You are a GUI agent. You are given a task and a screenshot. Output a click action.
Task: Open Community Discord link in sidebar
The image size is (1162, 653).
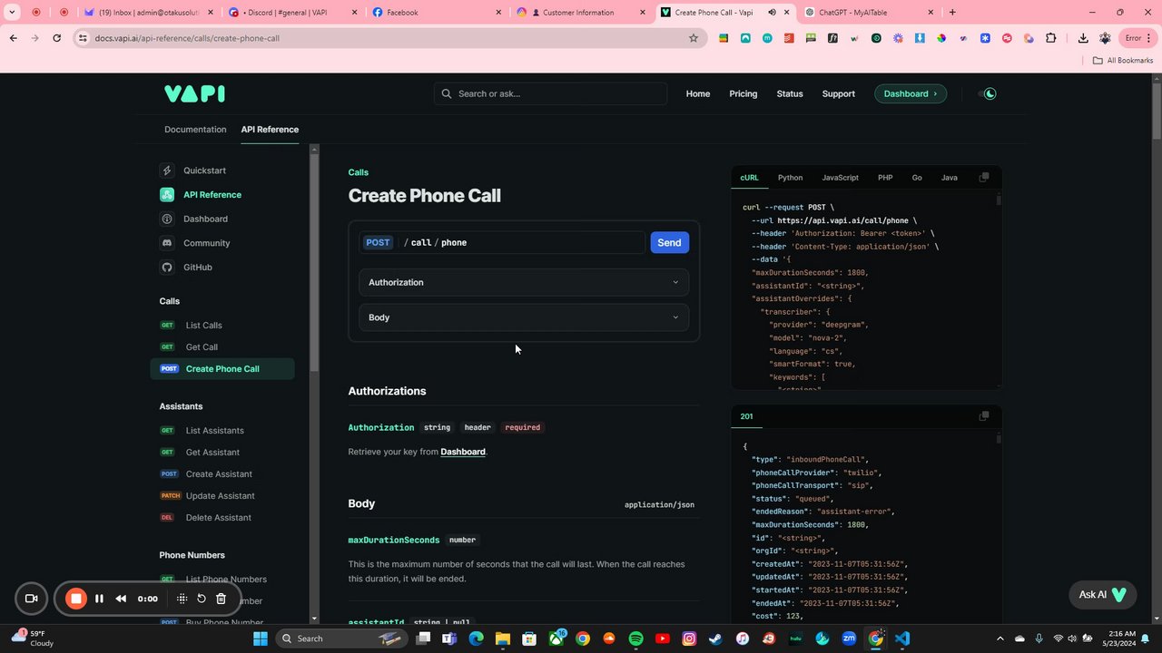[x=206, y=243]
